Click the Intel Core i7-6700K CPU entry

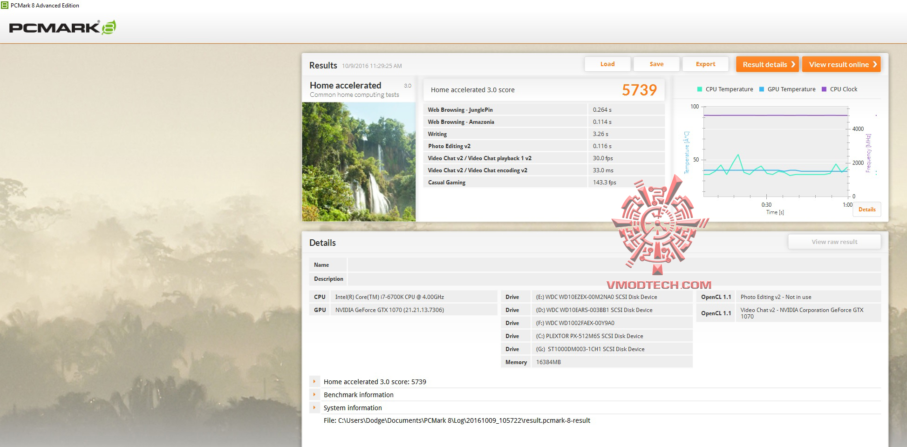[x=389, y=297]
